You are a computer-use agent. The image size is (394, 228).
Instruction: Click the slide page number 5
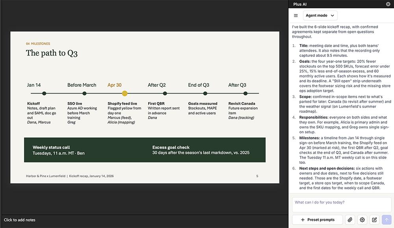[257, 176]
